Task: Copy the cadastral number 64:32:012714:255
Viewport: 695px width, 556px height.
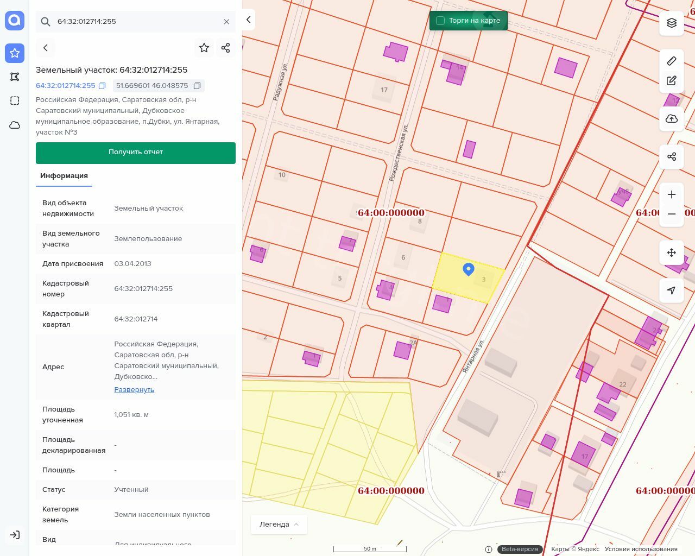Action: coord(102,86)
